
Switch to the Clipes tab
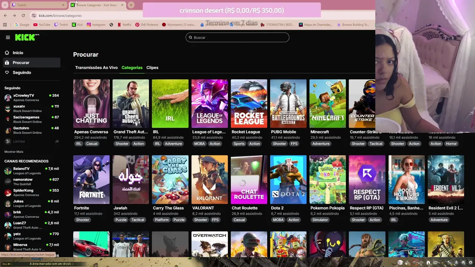tap(152, 67)
